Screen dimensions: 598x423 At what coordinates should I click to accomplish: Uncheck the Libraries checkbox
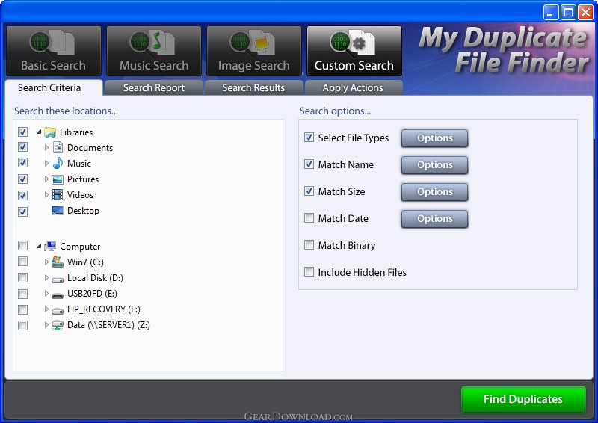23,132
